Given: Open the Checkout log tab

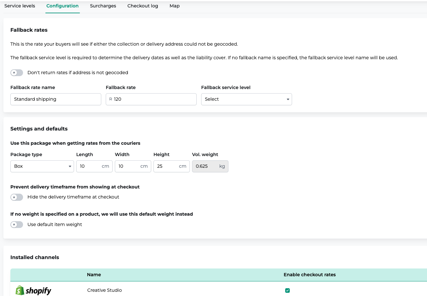Looking at the screenshot, I should (x=143, y=6).
